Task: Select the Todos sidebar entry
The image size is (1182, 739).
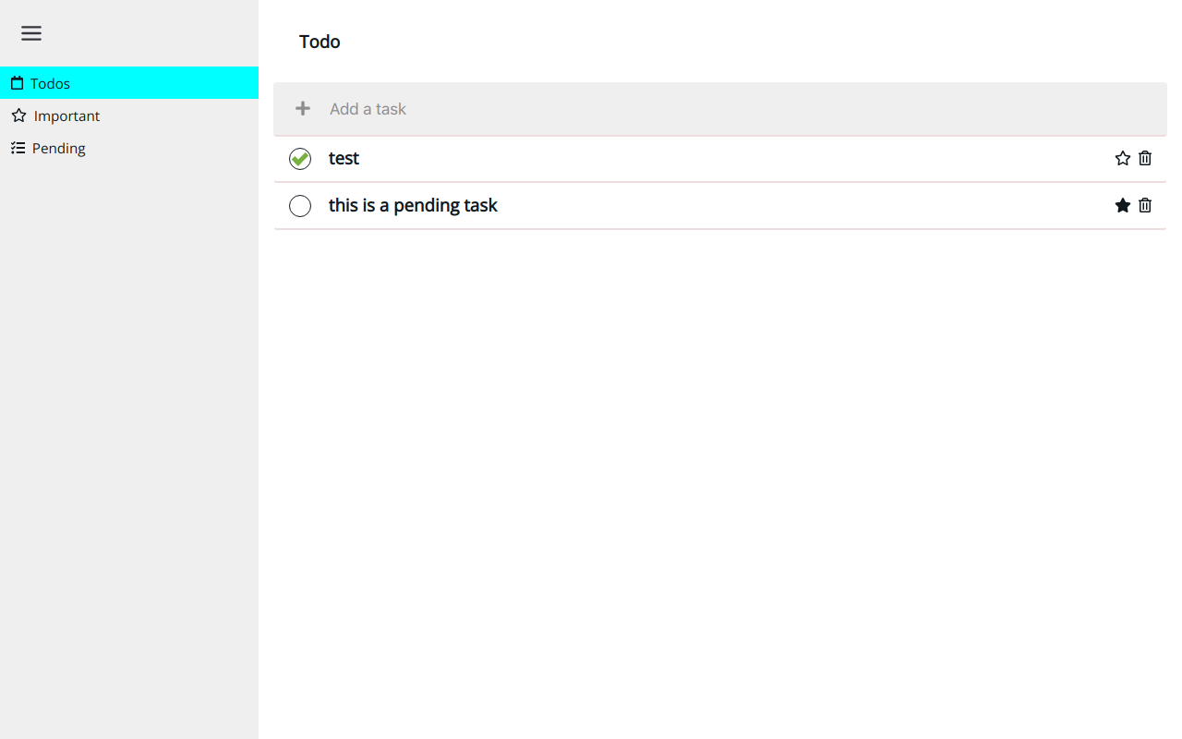Action: tap(51, 82)
